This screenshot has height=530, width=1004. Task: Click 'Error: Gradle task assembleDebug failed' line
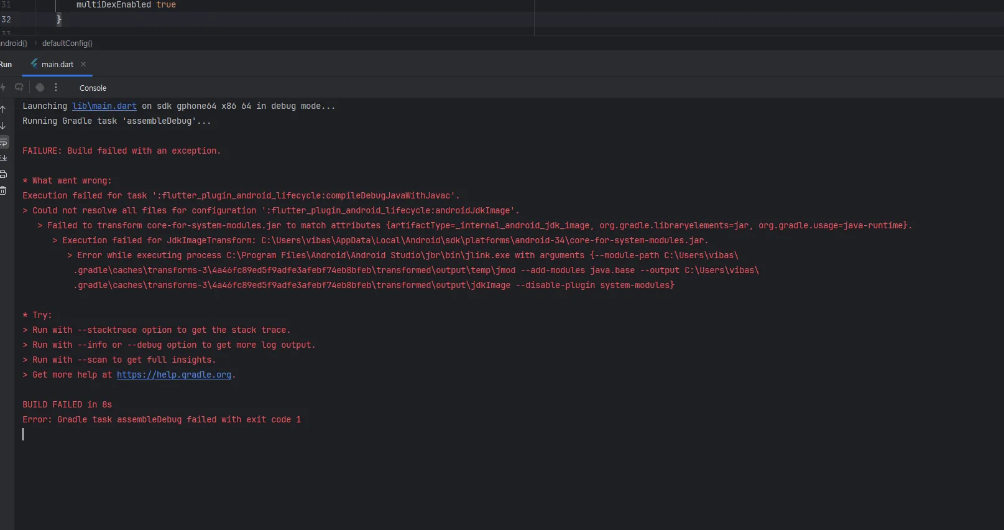(162, 420)
